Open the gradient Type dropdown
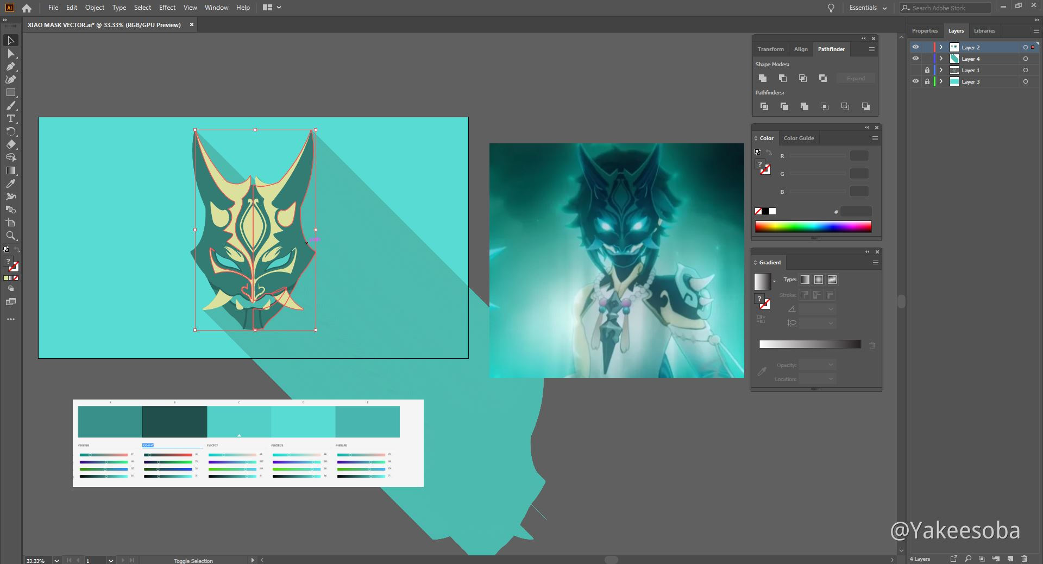 click(776, 281)
